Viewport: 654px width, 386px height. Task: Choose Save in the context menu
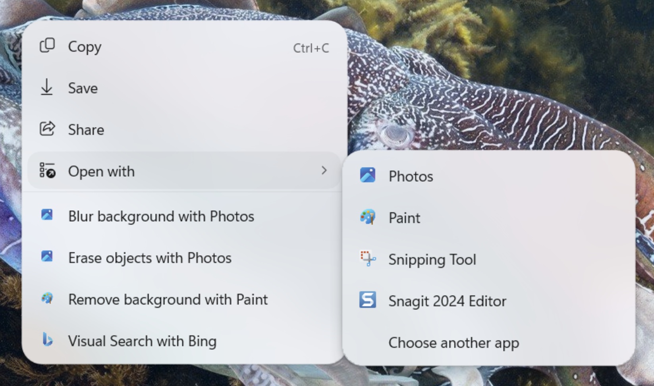pos(184,88)
